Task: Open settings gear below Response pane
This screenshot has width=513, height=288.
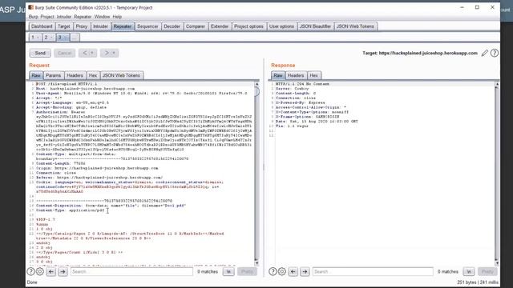Action: click(x=282, y=271)
